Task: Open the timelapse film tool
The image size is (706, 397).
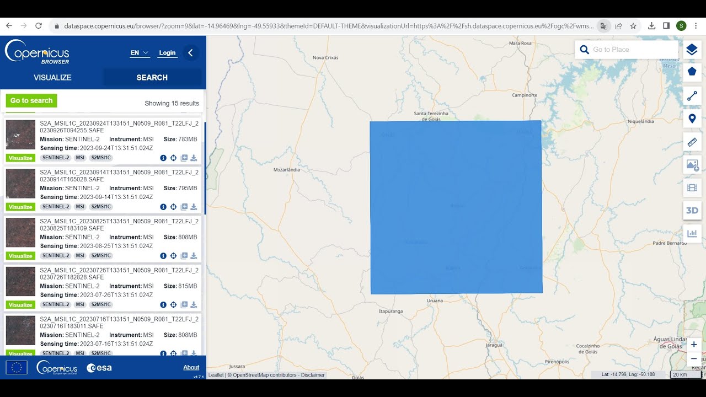Action: click(x=692, y=187)
